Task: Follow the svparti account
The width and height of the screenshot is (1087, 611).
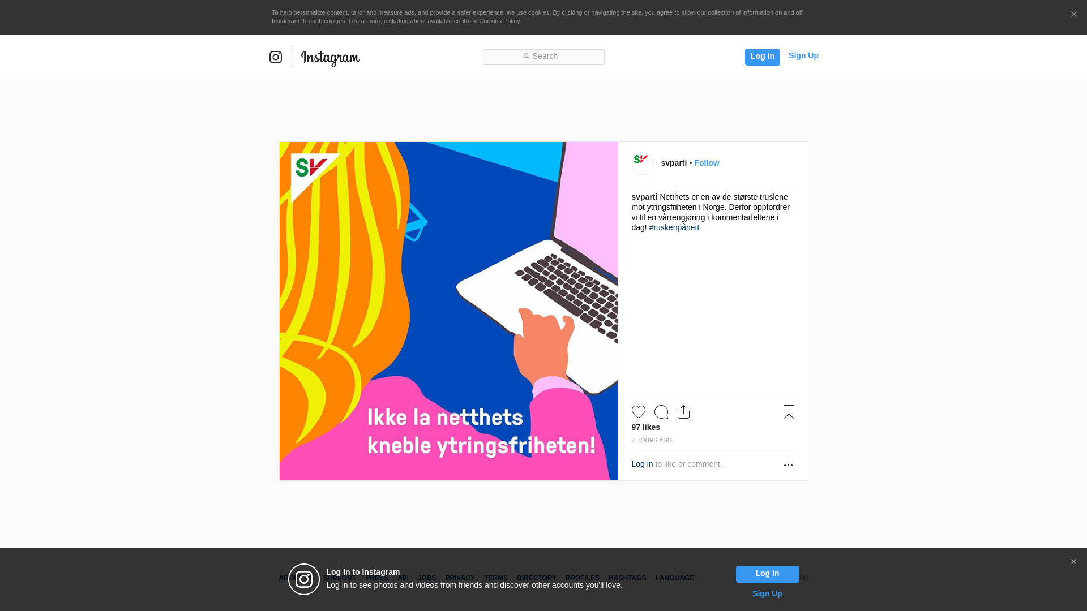Action: click(707, 163)
